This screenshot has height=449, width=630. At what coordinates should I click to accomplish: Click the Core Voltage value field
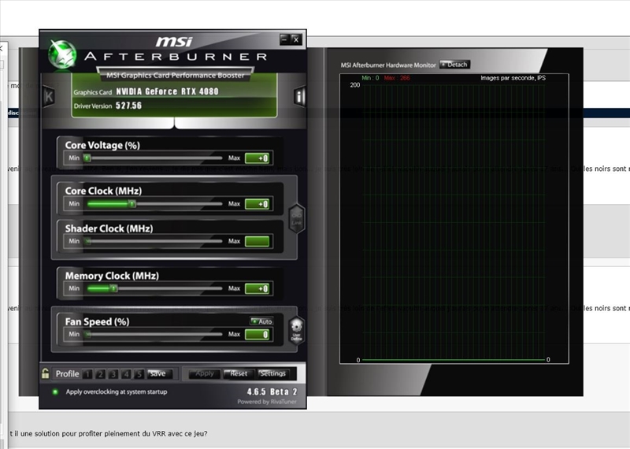[258, 158]
